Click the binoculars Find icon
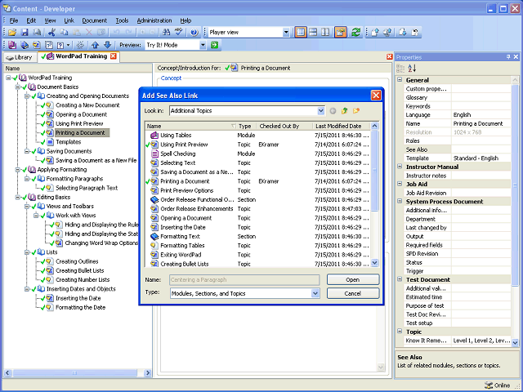Image resolution: width=523 pixels, height=392 pixels. click(168, 32)
